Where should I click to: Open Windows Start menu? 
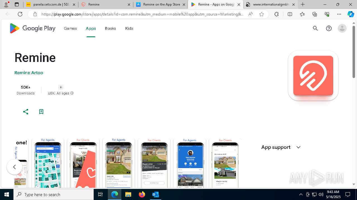[x=7, y=194]
